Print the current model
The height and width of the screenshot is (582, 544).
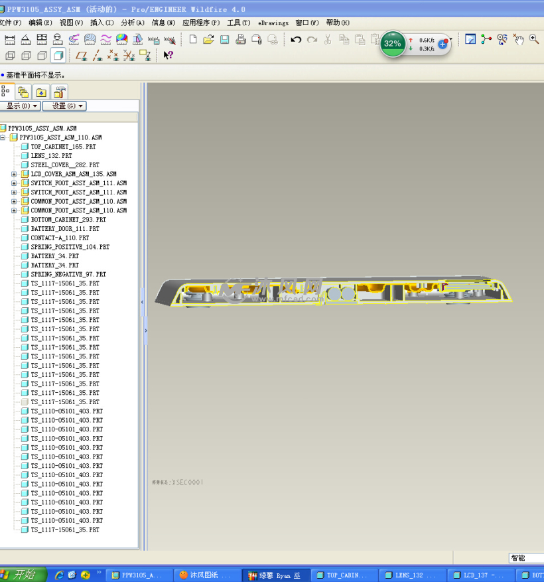240,39
